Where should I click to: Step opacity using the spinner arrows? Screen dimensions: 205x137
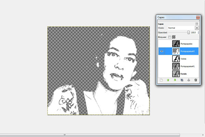click(198, 32)
